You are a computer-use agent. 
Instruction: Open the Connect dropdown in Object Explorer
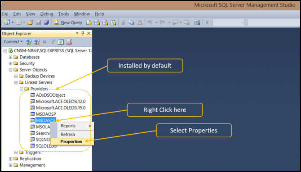pyautogui.click(x=13, y=42)
